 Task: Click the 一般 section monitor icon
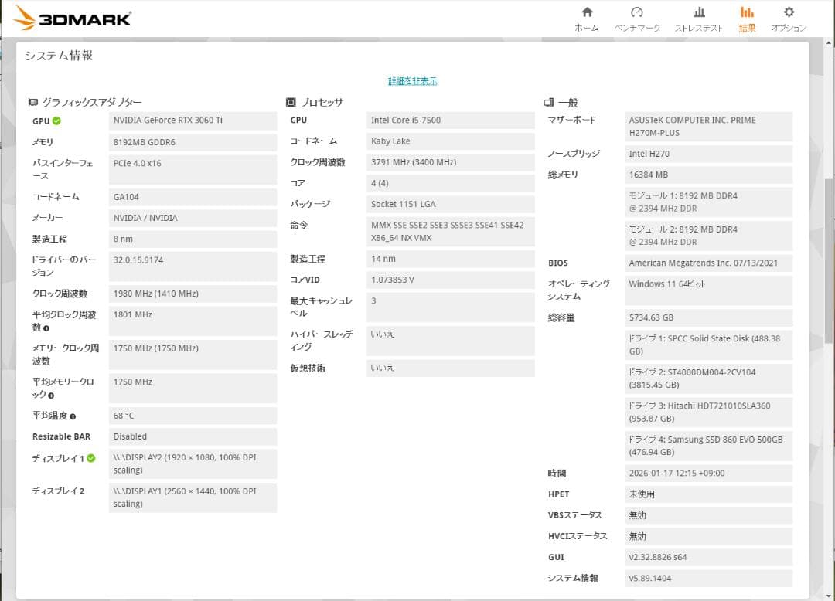pyautogui.click(x=547, y=101)
